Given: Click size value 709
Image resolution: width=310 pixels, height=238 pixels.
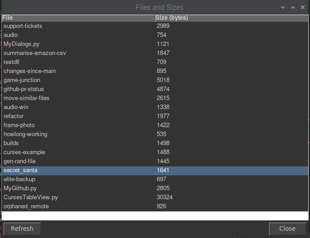Looking at the screenshot, I should (x=161, y=62).
